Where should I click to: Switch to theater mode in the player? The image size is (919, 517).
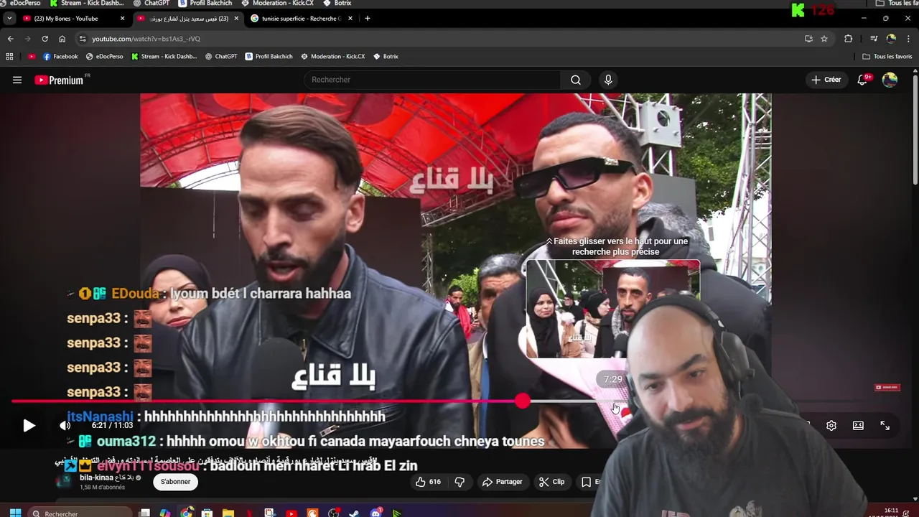click(x=858, y=425)
